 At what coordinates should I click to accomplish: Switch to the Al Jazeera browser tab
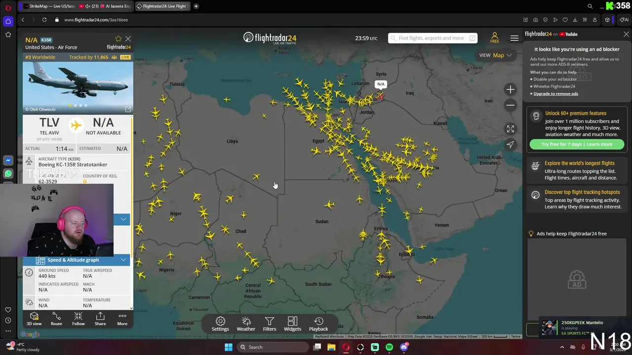(x=115, y=6)
